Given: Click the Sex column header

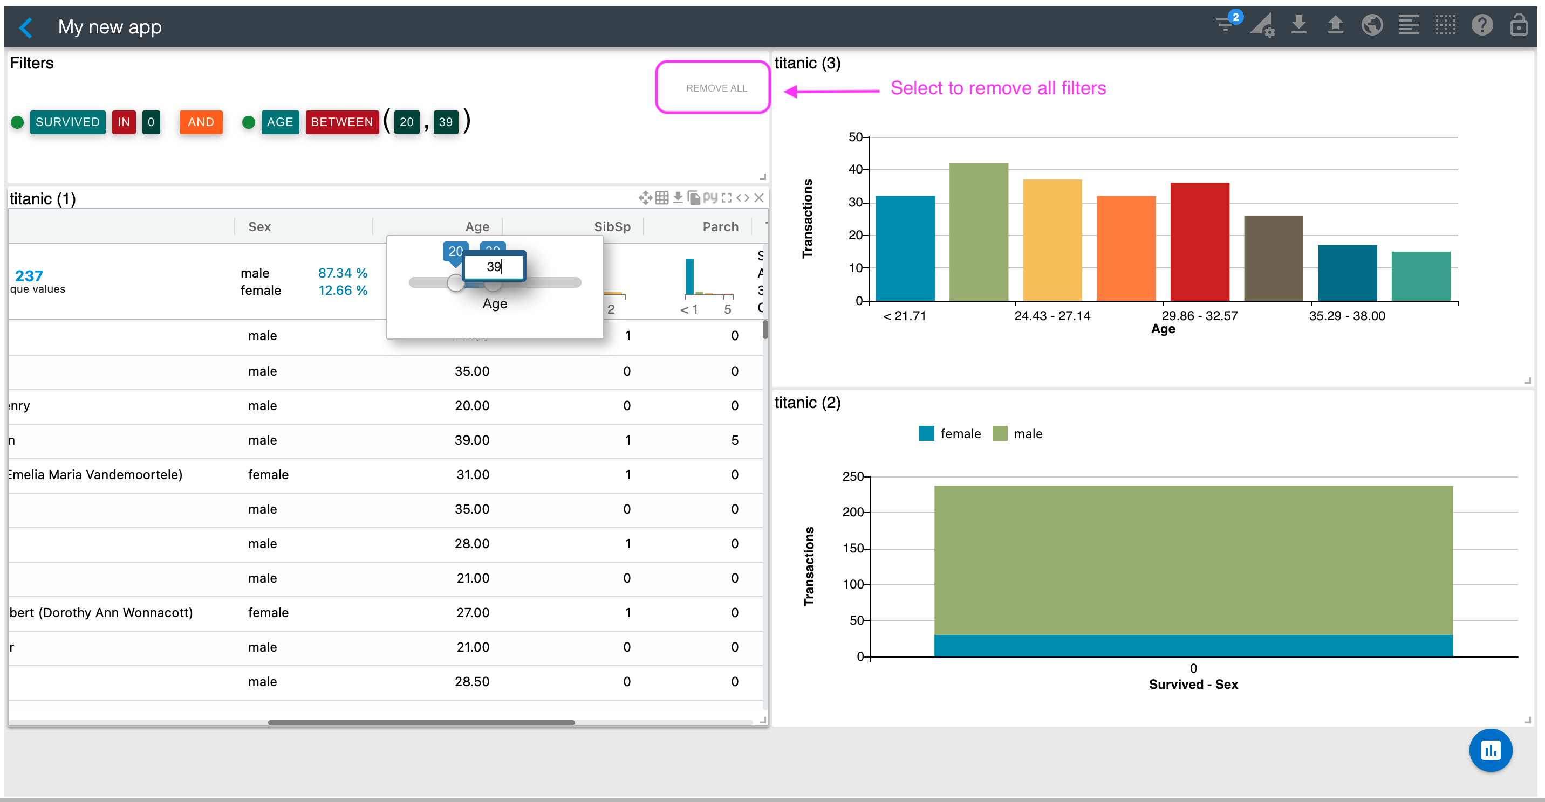Looking at the screenshot, I should [x=259, y=226].
